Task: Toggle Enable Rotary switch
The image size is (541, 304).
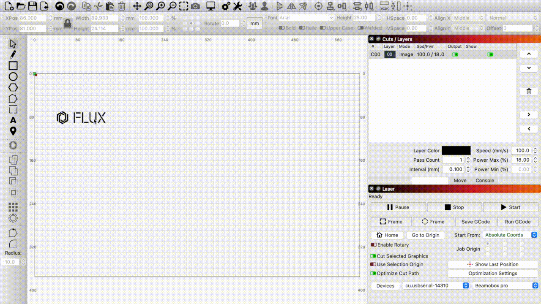Action: (374, 245)
